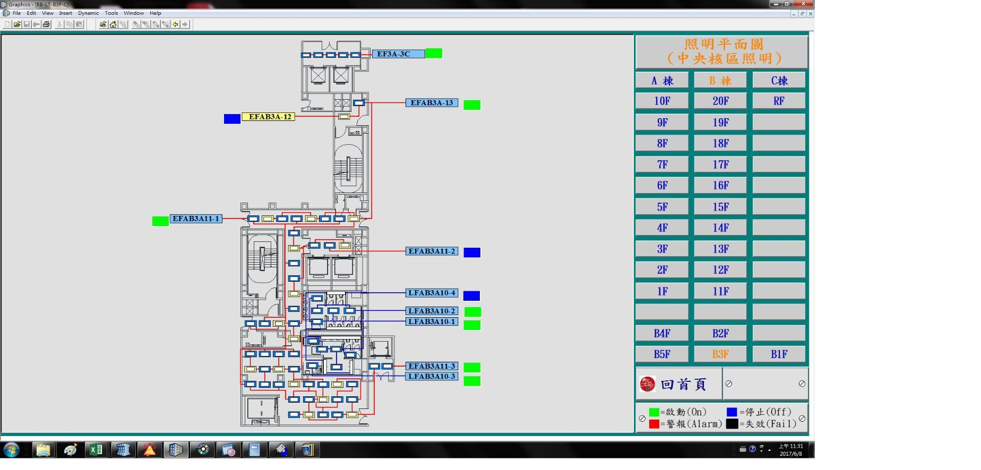
Task: Click the Windows Start button
Action: pyautogui.click(x=11, y=450)
